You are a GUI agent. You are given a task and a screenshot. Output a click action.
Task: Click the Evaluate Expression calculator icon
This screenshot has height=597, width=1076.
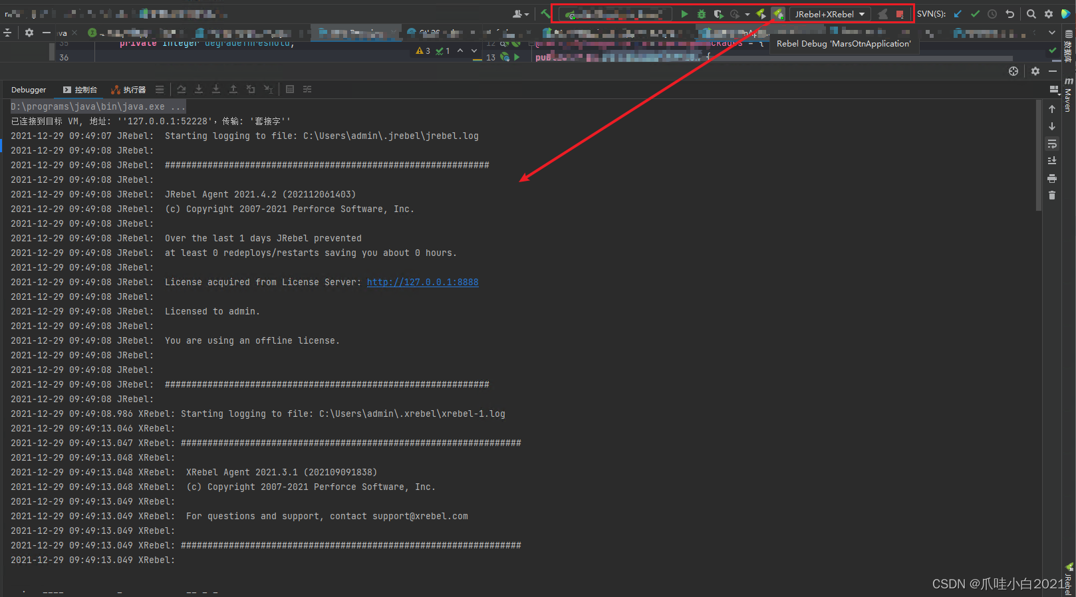point(290,89)
